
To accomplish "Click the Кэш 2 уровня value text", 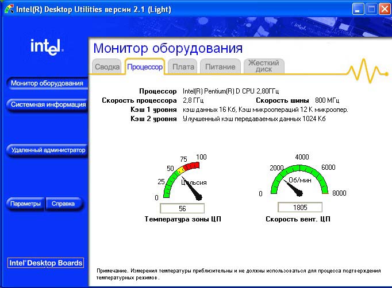I will pos(254,119).
